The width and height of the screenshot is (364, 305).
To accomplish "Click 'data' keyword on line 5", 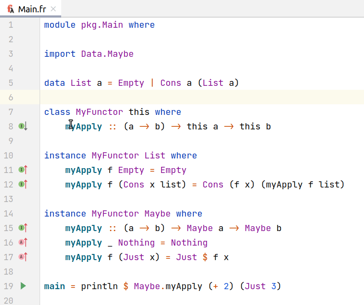I will (55, 83).
